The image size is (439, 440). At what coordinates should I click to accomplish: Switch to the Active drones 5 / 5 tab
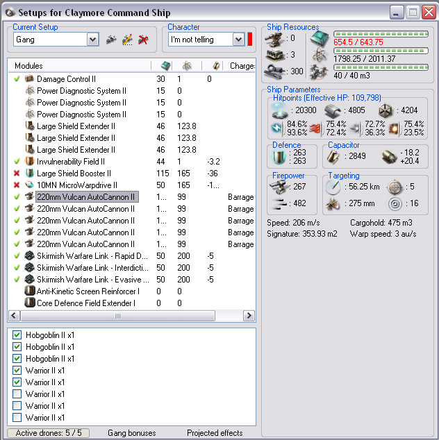(x=49, y=432)
